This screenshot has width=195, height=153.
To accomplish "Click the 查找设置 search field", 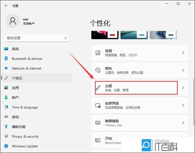I will (x=37, y=38).
